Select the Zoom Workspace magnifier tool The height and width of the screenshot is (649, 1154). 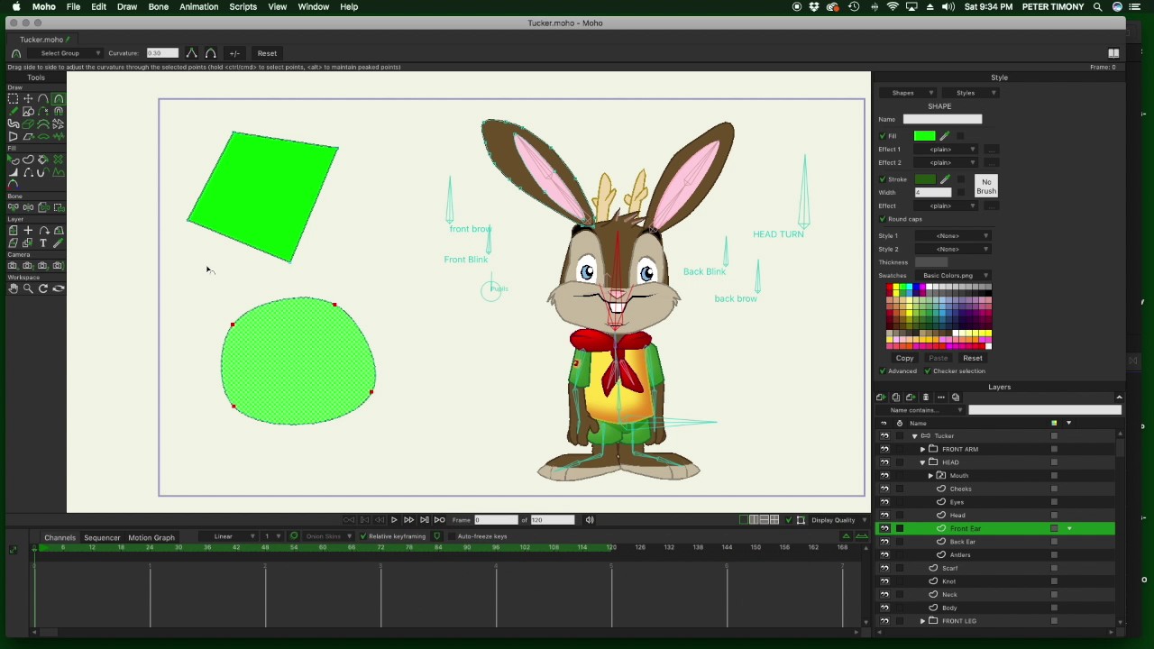28,288
